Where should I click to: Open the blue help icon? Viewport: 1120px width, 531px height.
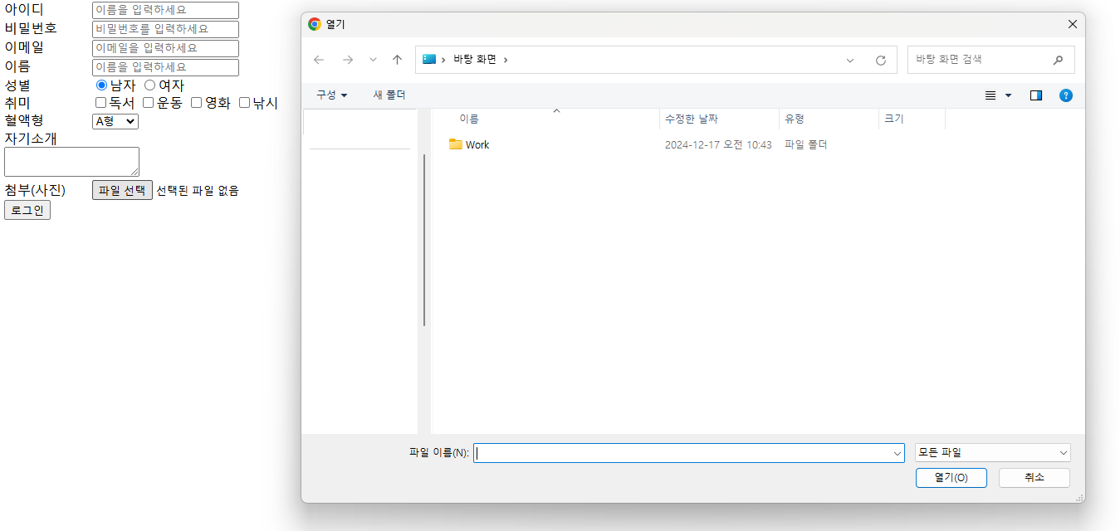pyautogui.click(x=1066, y=95)
